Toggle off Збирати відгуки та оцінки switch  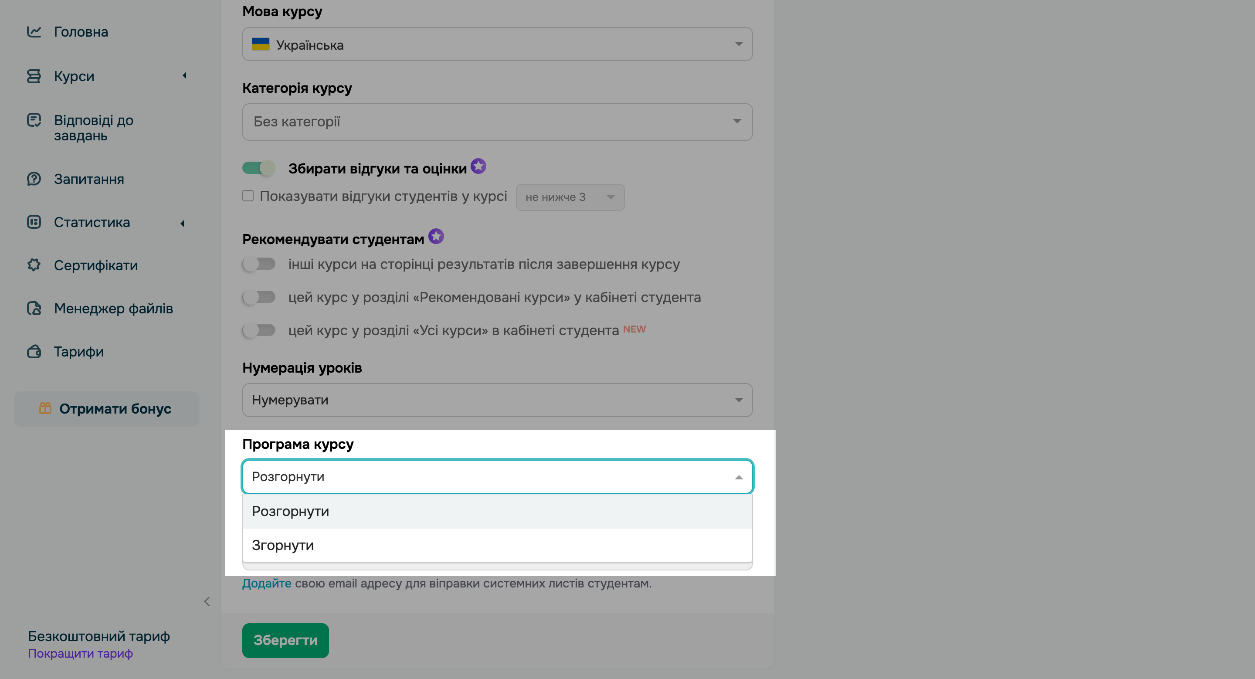(x=259, y=168)
